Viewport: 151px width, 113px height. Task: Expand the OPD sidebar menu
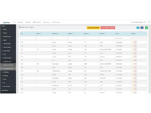pyautogui.click(x=8, y=54)
